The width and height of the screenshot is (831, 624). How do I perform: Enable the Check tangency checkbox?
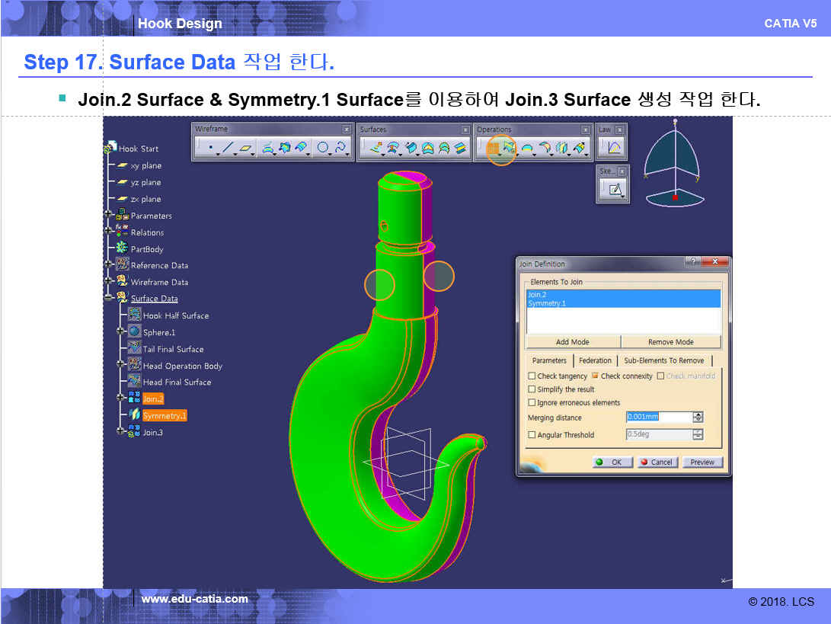tap(532, 376)
